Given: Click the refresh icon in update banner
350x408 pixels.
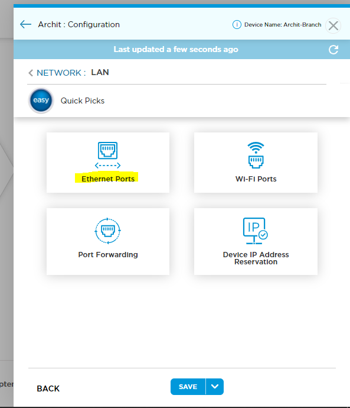Looking at the screenshot, I should (333, 50).
